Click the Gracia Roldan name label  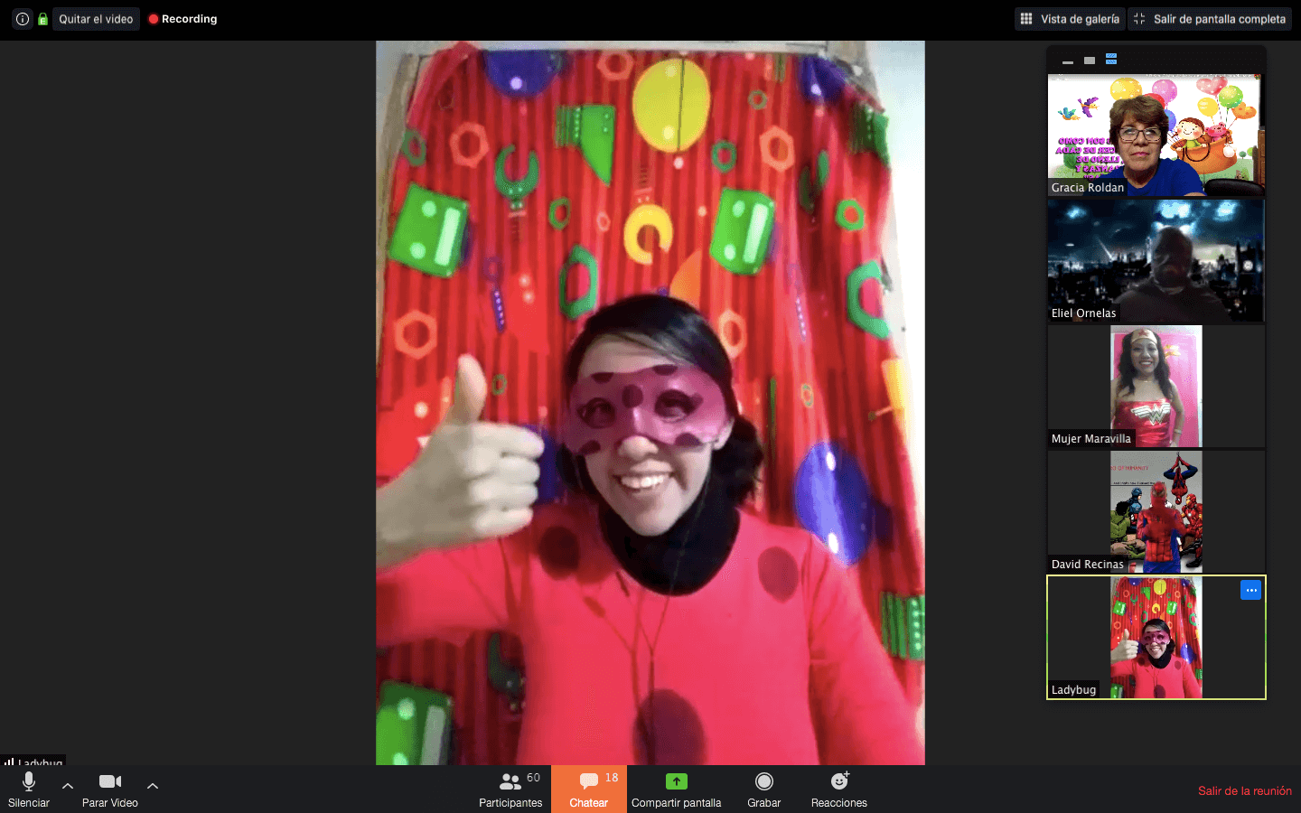1088,188
